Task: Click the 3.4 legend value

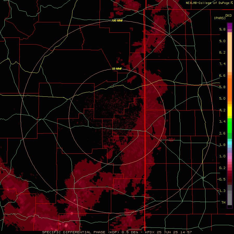Action: [x=222, y=122]
